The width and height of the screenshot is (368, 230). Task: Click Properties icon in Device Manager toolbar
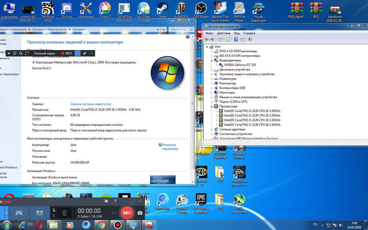click(228, 40)
